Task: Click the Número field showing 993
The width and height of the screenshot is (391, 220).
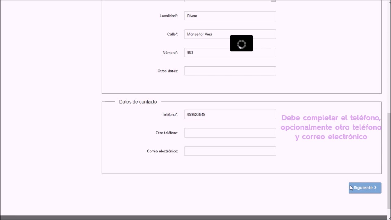Action: click(x=230, y=53)
